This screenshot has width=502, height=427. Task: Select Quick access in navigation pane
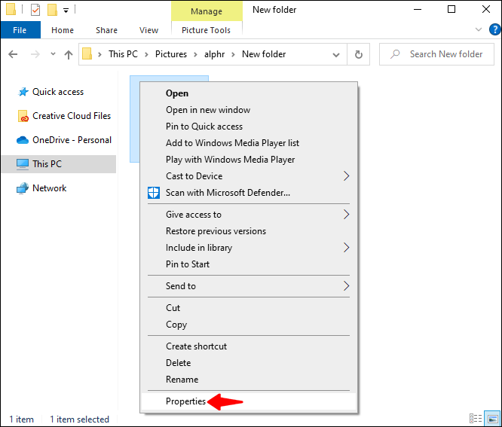pyautogui.click(x=57, y=92)
